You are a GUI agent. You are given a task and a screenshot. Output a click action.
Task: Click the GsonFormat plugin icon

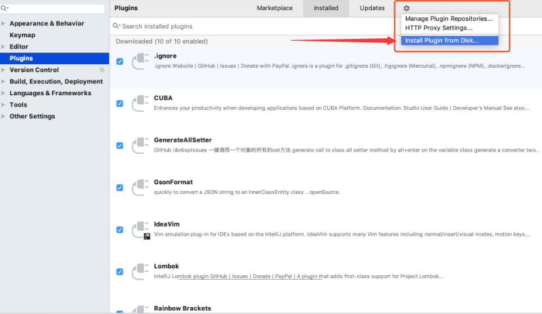pos(140,188)
